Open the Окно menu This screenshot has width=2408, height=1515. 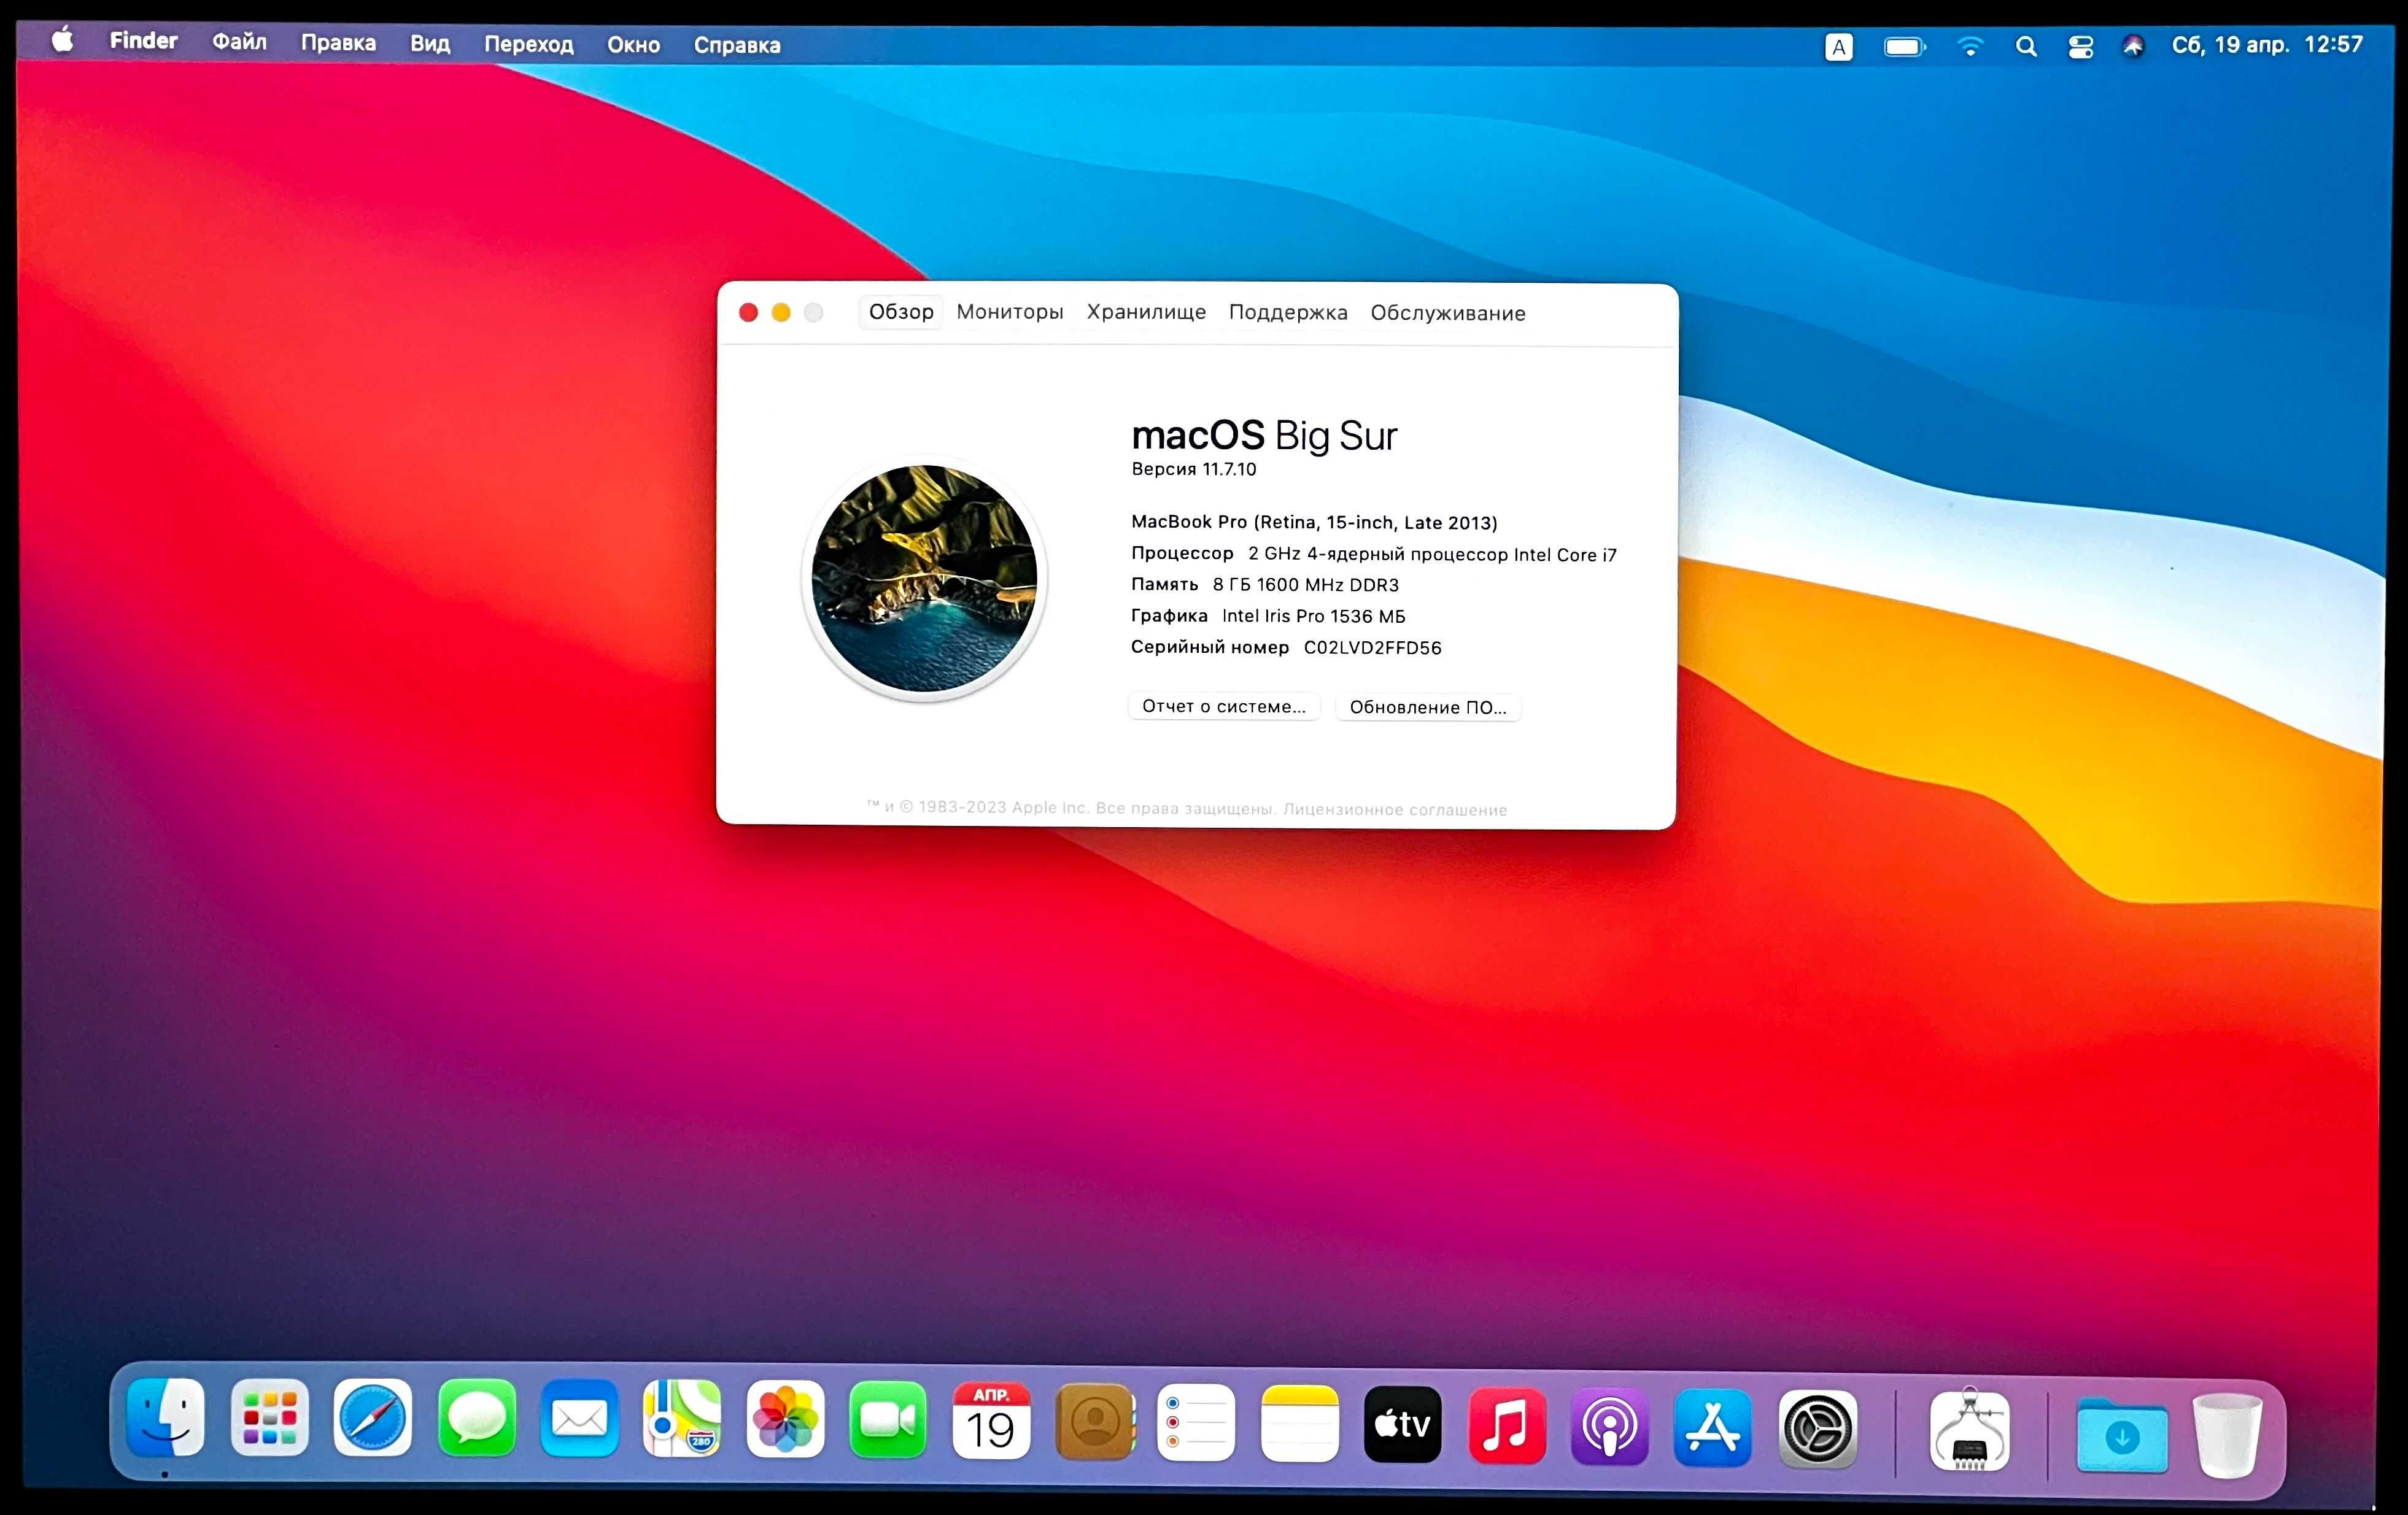(634, 45)
